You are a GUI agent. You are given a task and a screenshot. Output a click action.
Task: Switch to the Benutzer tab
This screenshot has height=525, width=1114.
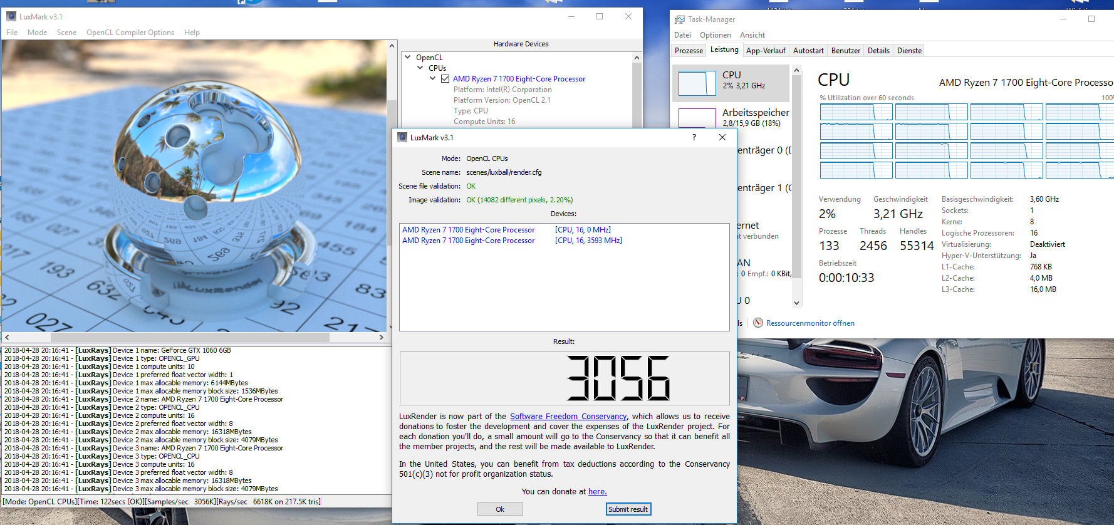[x=846, y=51]
